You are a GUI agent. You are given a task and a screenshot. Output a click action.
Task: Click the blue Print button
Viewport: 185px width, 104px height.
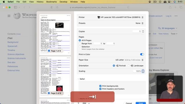coord(141,103)
